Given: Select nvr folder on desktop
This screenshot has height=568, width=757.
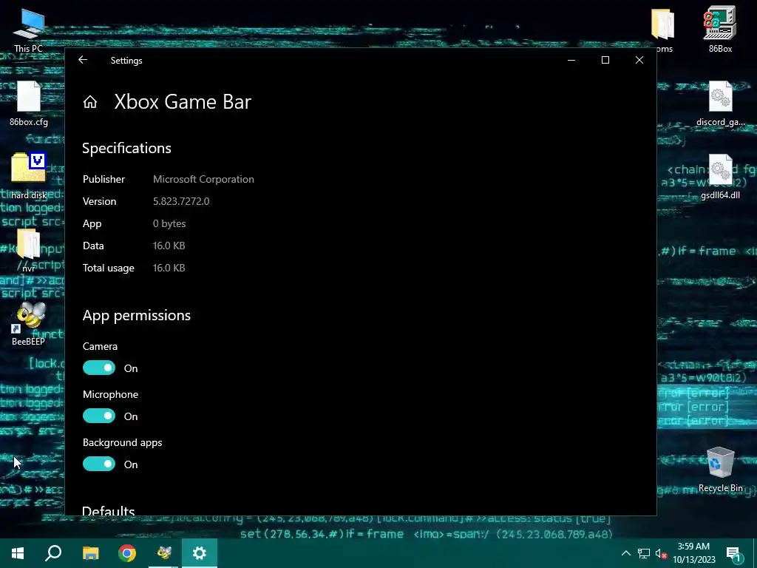Looking at the screenshot, I should click(x=29, y=248).
